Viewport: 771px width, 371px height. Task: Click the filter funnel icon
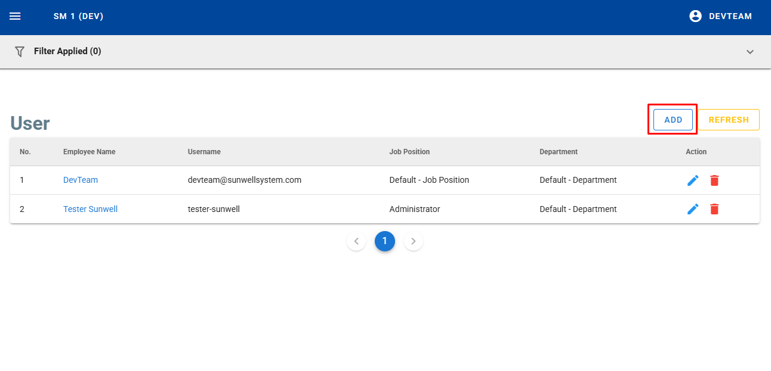[x=20, y=52]
